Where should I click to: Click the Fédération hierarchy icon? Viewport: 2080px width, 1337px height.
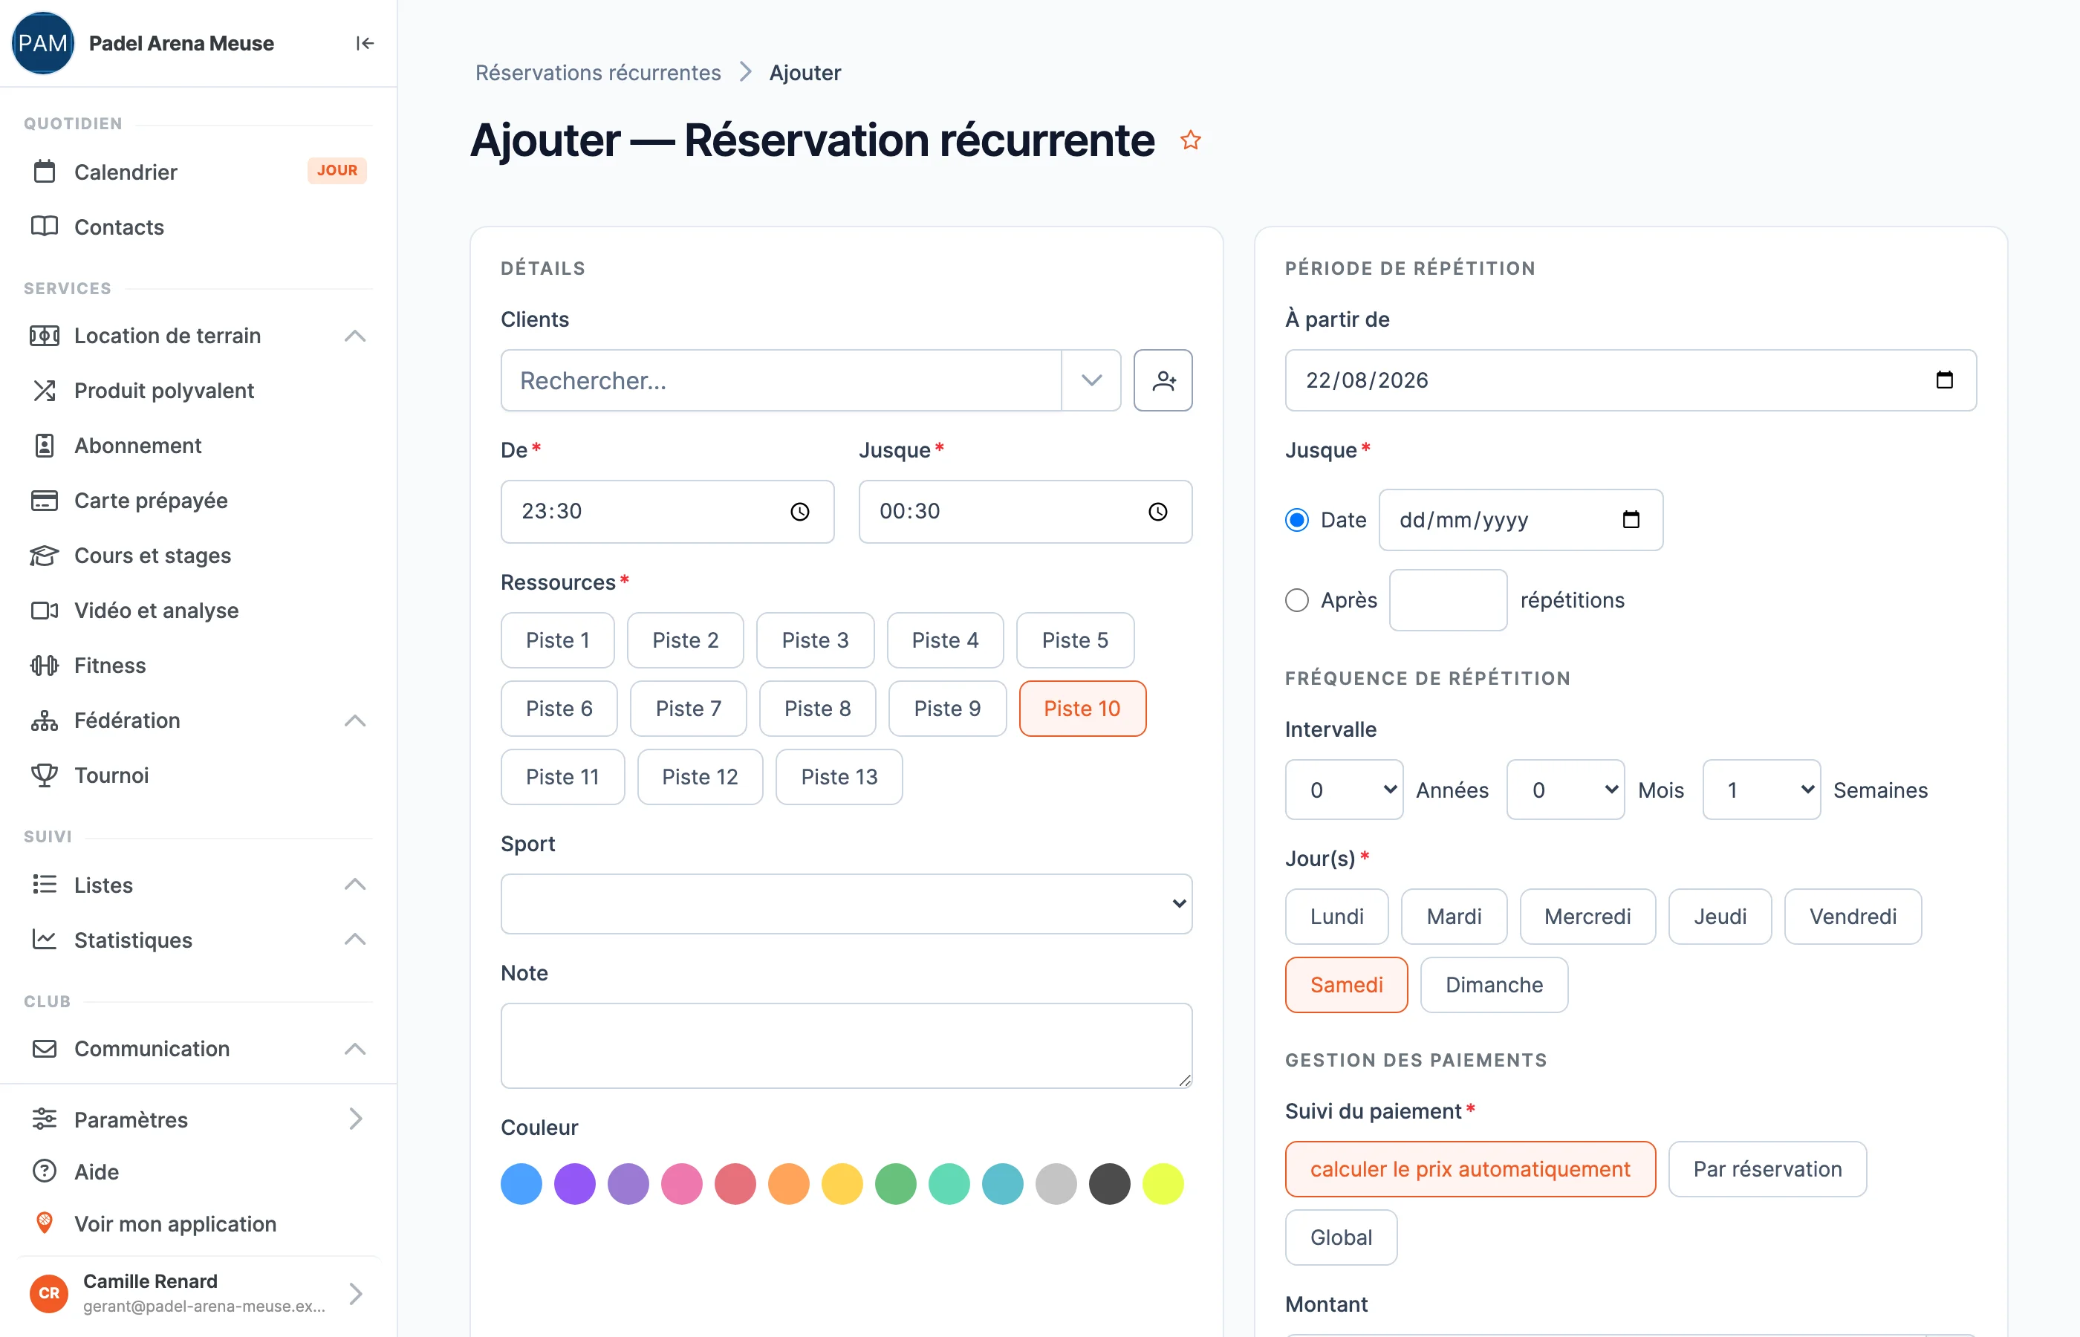45,720
